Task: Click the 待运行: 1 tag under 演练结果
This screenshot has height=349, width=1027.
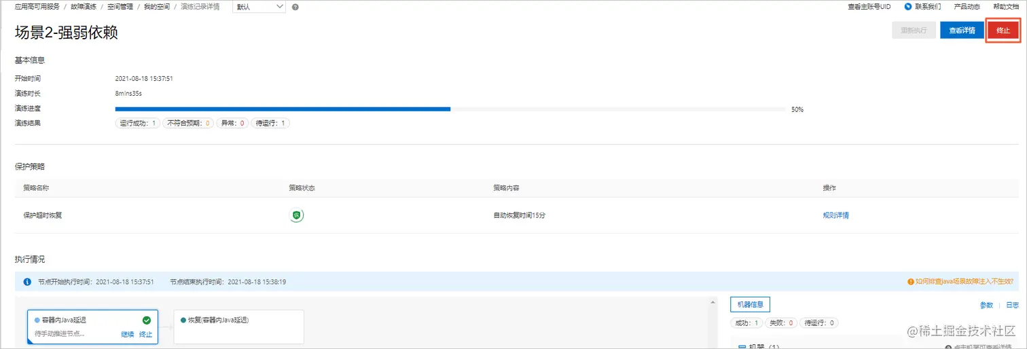Action: 270,124
